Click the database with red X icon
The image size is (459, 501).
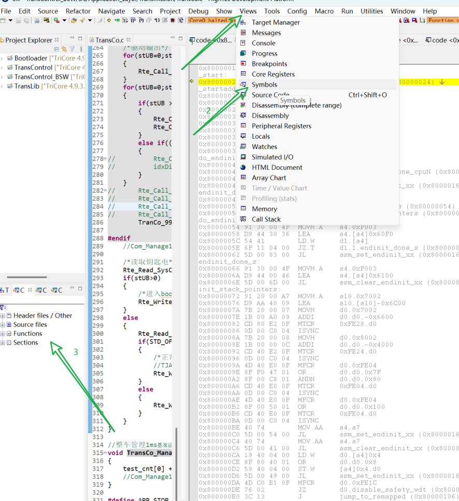coord(406,20)
